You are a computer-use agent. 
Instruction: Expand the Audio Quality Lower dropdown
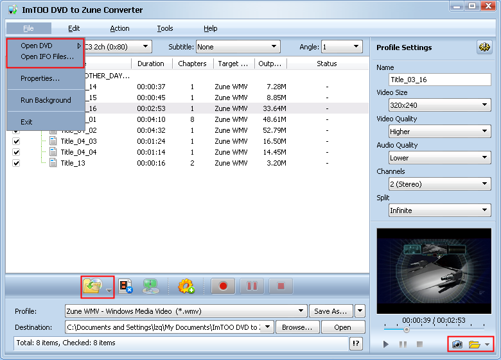tap(439, 158)
